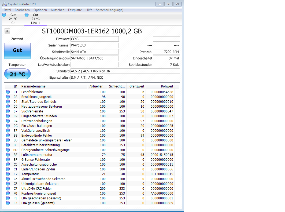Click status icon for LBA gelesen (gesamt)
Screen dimensions: 285x212
pyautogui.click(x=8, y=203)
